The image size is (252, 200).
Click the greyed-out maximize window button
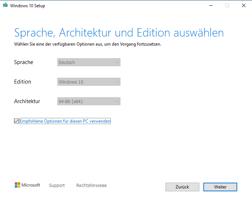[227, 5]
